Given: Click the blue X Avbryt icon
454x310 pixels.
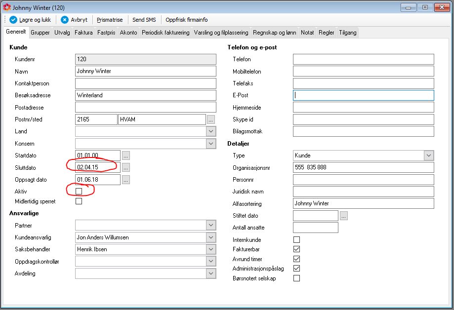Looking at the screenshot, I should point(65,20).
